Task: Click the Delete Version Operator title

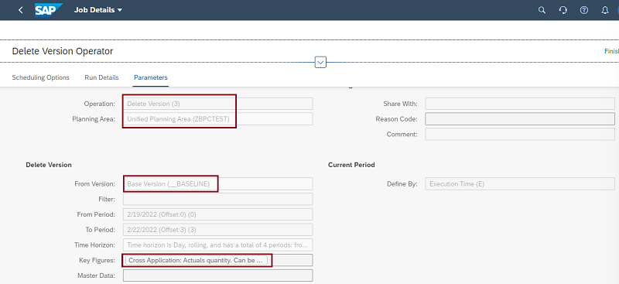Action: (63, 51)
